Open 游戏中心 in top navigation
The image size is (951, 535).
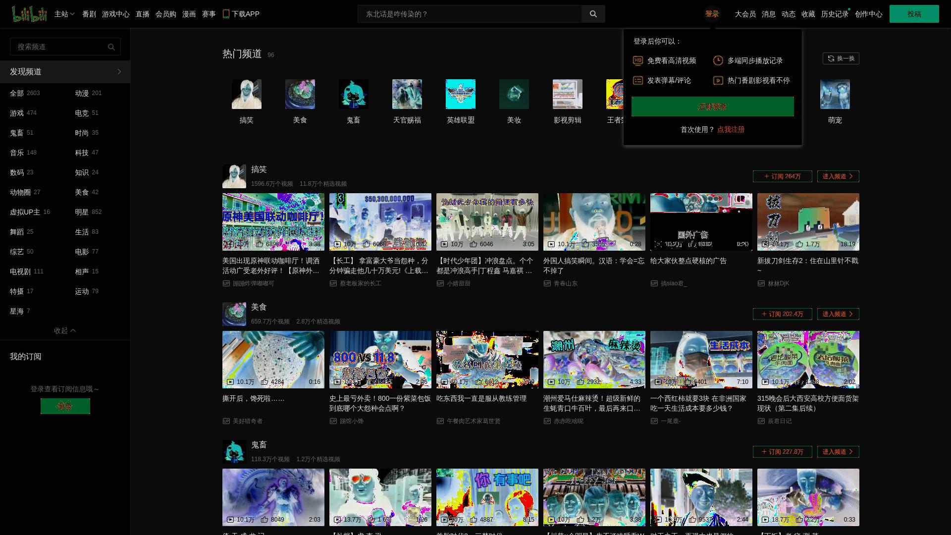(x=116, y=14)
